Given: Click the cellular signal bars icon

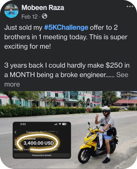Looking at the screenshot, I should (56, 124).
